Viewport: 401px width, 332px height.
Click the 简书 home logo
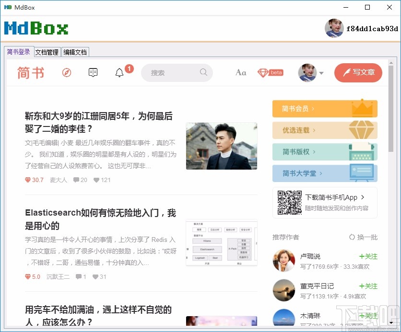[x=30, y=72]
